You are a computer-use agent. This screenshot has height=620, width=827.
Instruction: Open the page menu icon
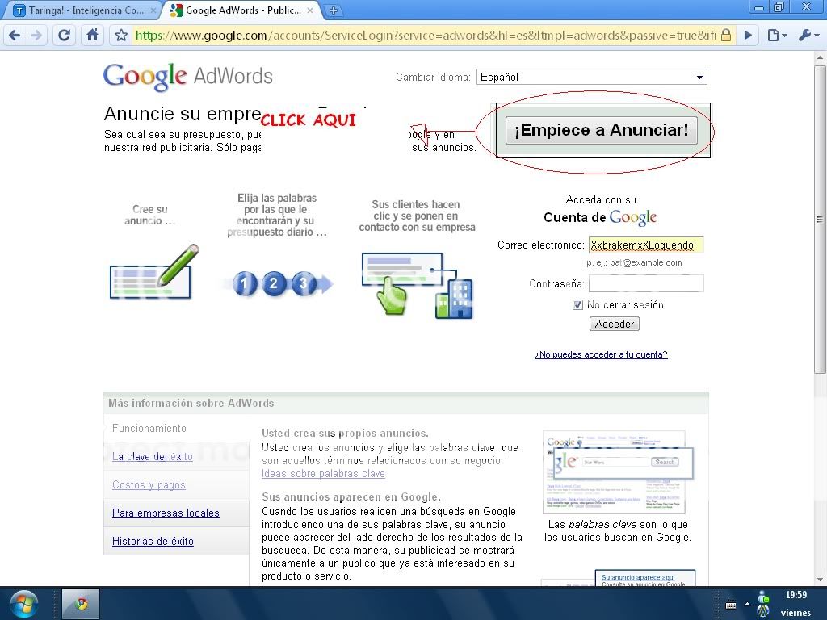(777, 36)
